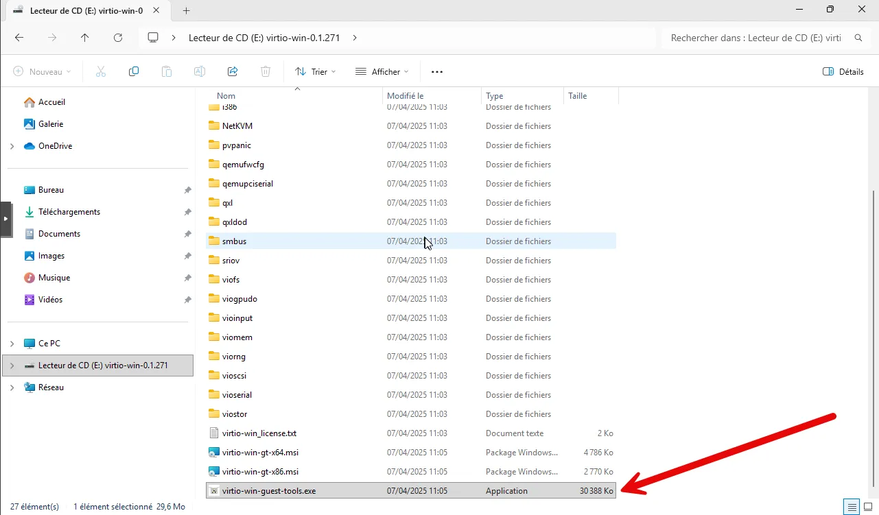The width and height of the screenshot is (879, 515).
Task: Go up one folder level with up arrow
Action: pyautogui.click(x=85, y=38)
